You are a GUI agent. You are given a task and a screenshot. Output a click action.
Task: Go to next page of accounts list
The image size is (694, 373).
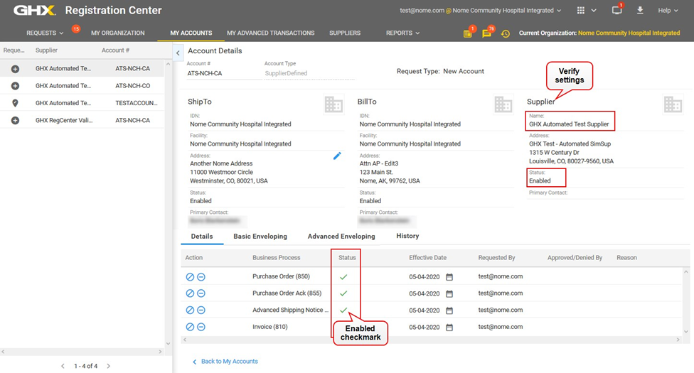(108, 366)
